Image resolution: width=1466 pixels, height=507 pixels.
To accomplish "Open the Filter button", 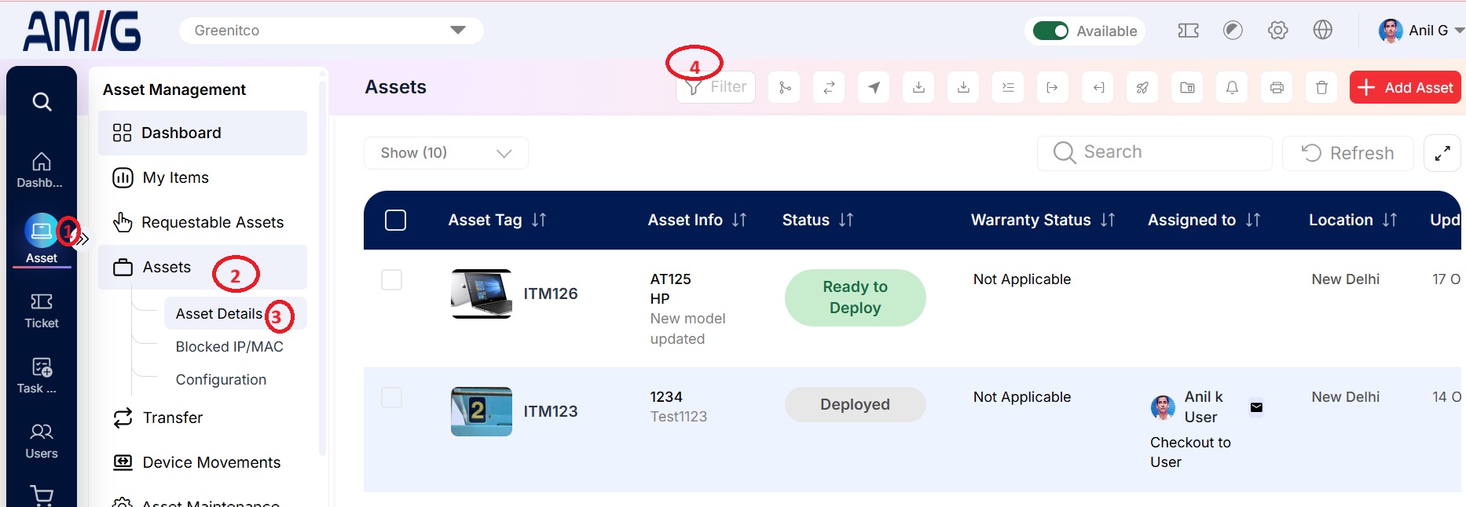I will pos(716,87).
